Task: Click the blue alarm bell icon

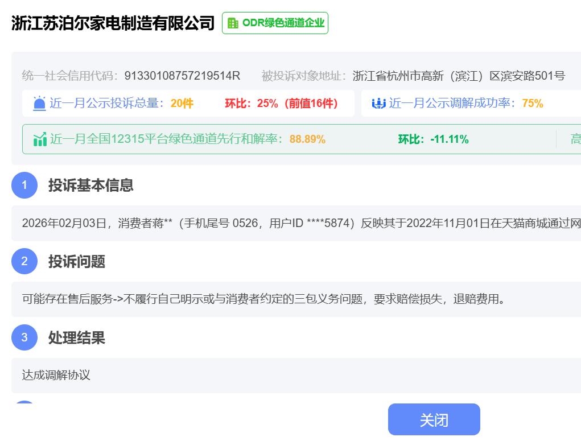Action: click(x=39, y=104)
